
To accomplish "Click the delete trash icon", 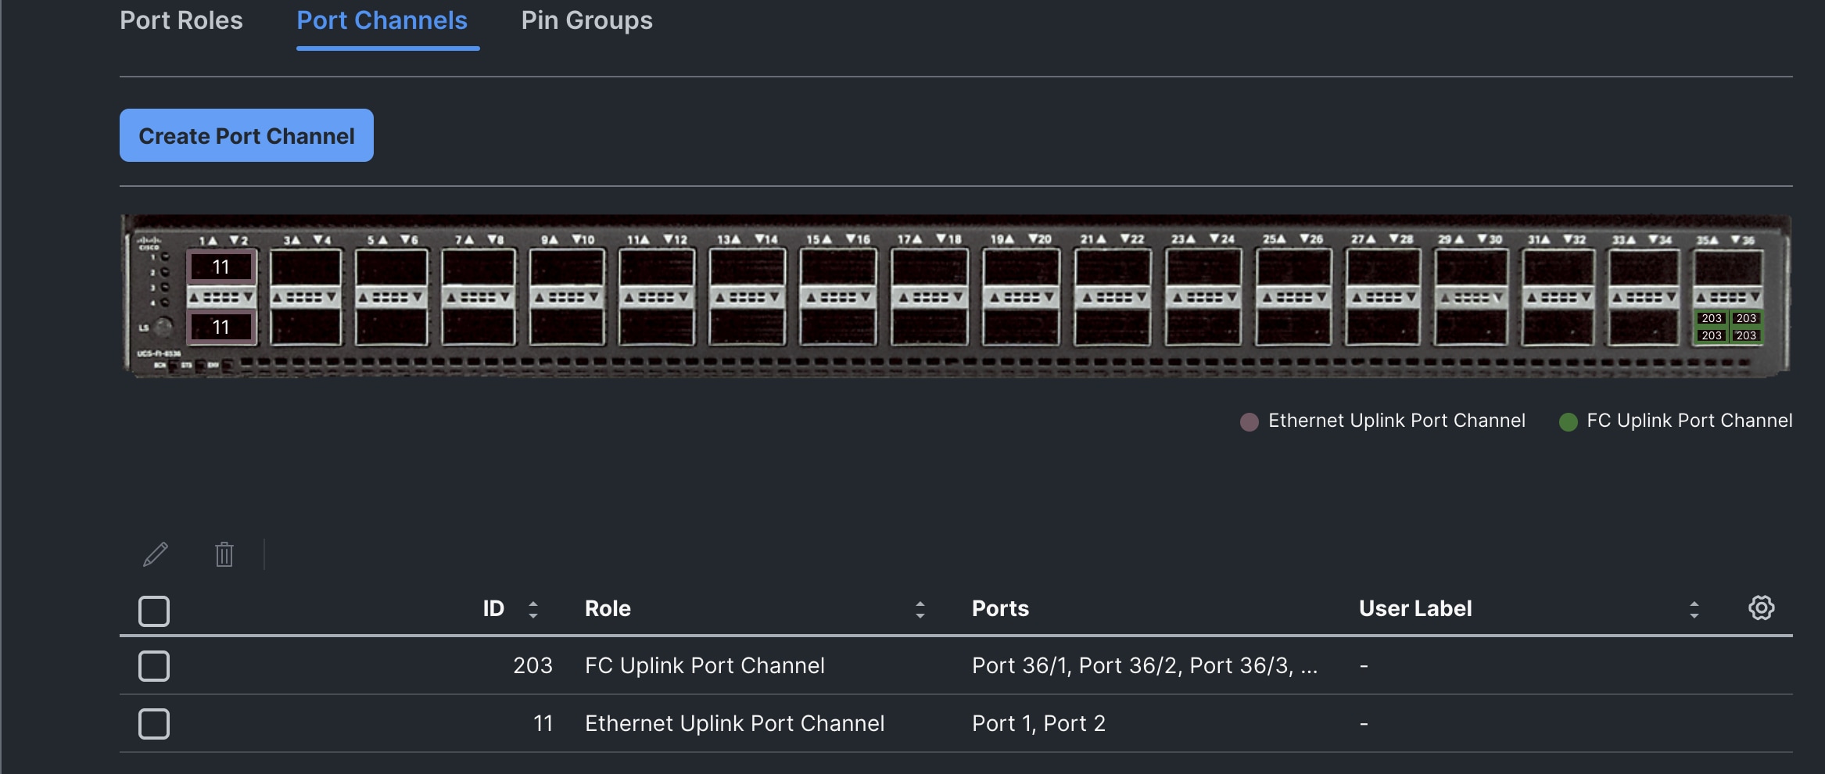I will pos(224,554).
